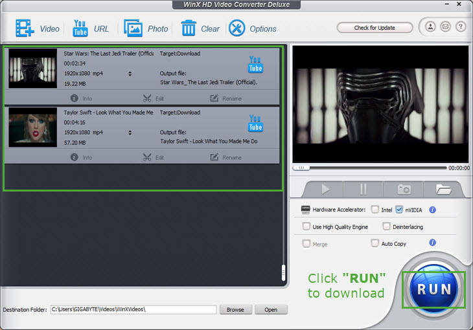
Task: Click the video list scrollbar handle
Action: pos(283,272)
